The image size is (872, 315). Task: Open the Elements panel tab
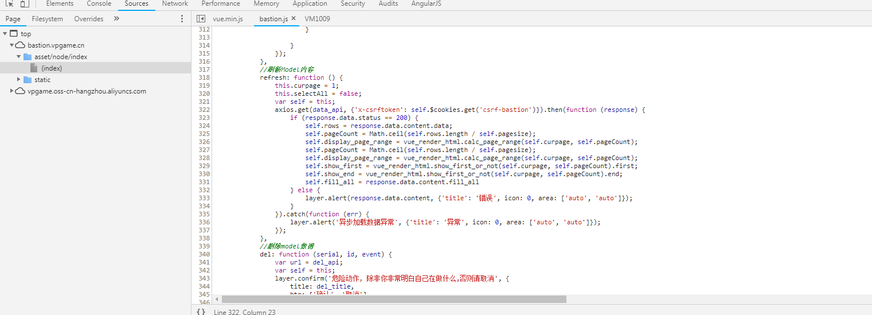click(60, 3)
